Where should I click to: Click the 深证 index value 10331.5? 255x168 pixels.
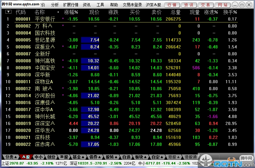(x=86, y=163)
